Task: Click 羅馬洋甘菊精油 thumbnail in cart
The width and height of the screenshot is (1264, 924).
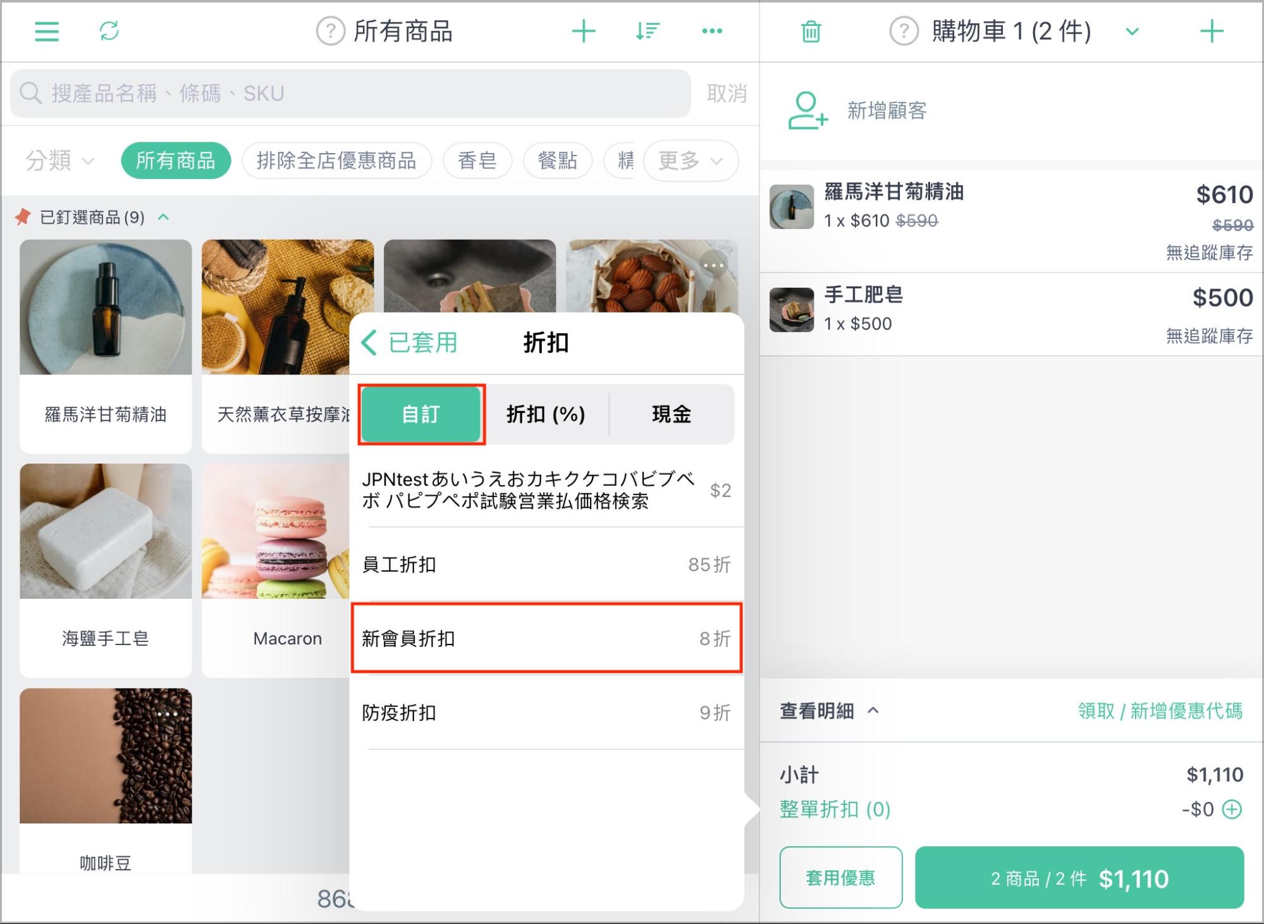Action: click(792, 207)
